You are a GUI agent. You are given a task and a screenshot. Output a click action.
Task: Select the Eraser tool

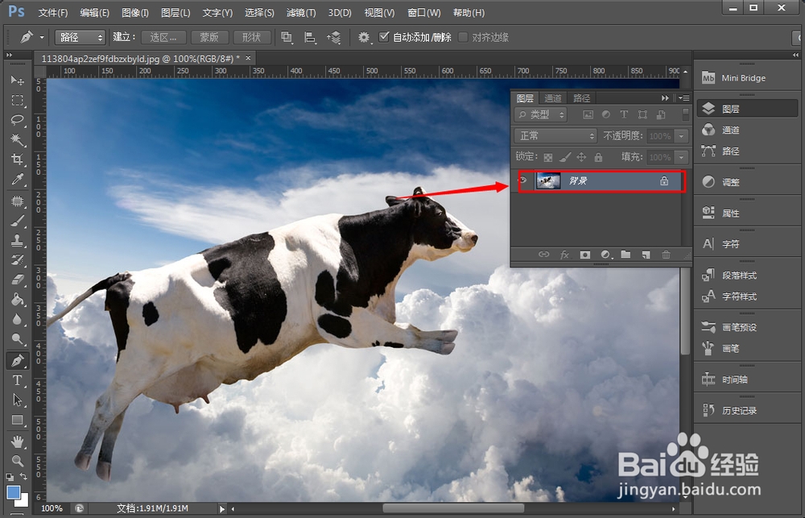coord(18,280)
